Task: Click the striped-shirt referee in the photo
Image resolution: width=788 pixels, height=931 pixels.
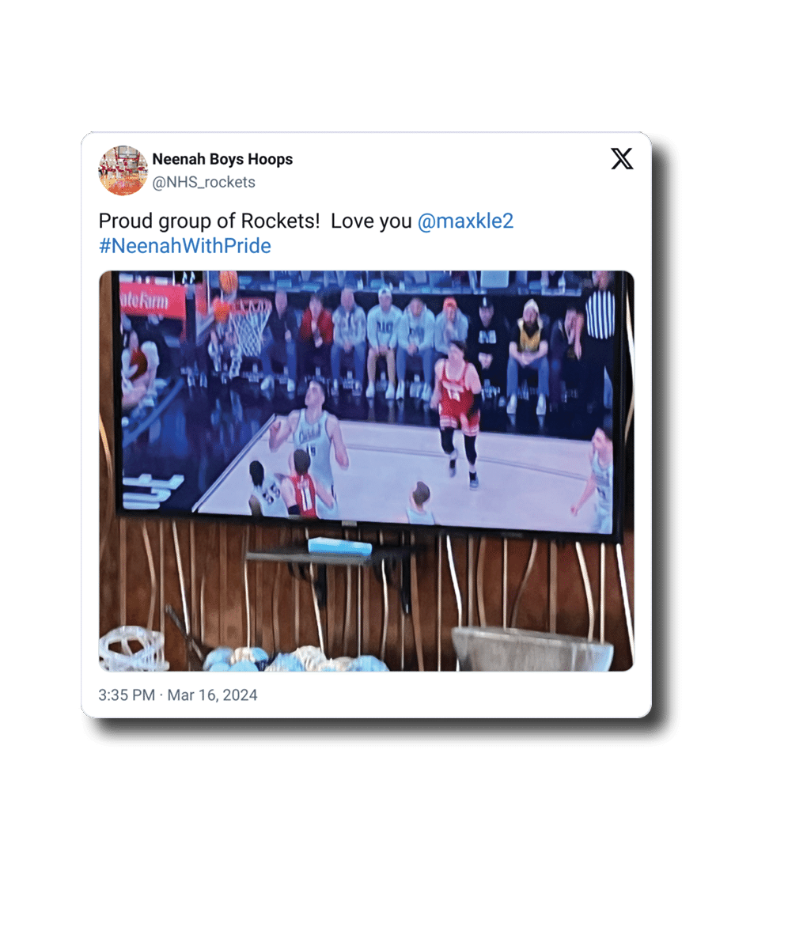Action: tap(600, 308)
